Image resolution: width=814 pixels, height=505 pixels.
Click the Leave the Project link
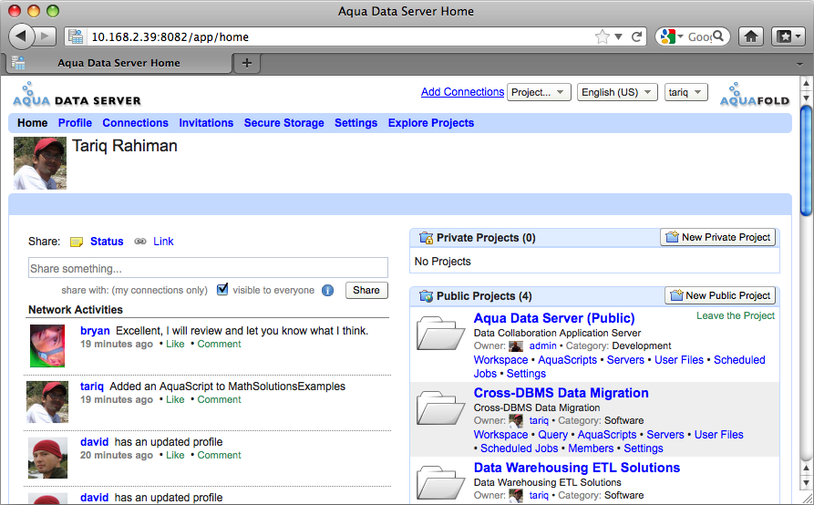(736, 315)
